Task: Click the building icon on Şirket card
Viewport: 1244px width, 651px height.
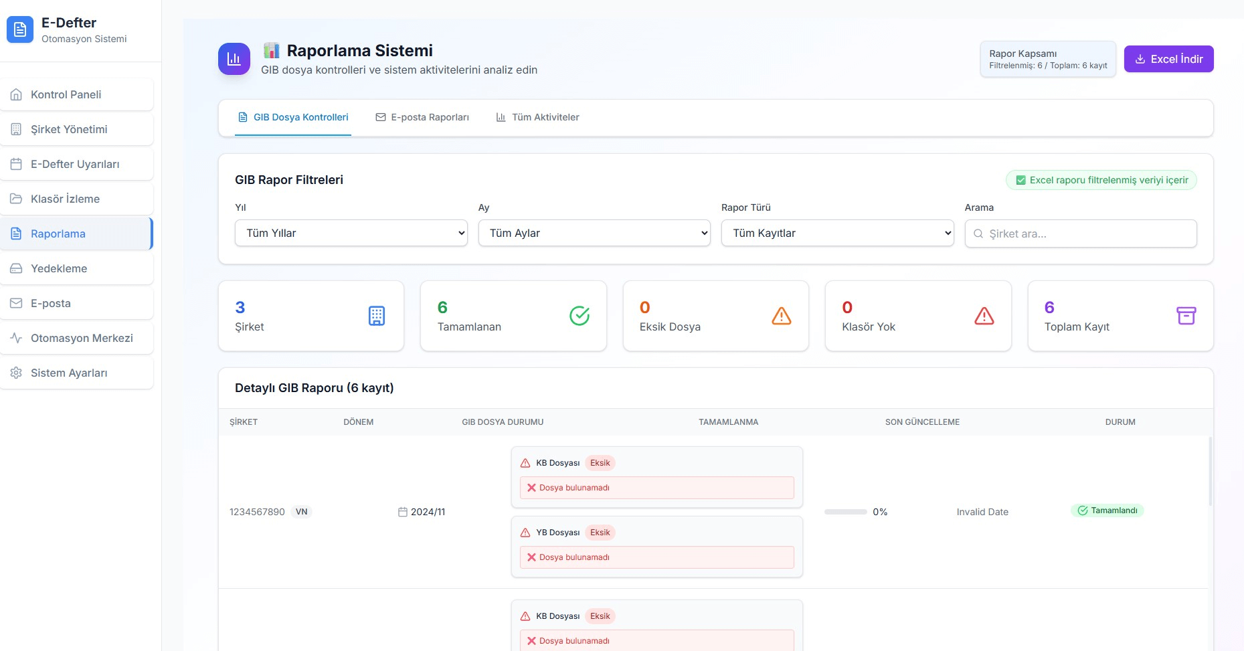Action: click(377, 316)
